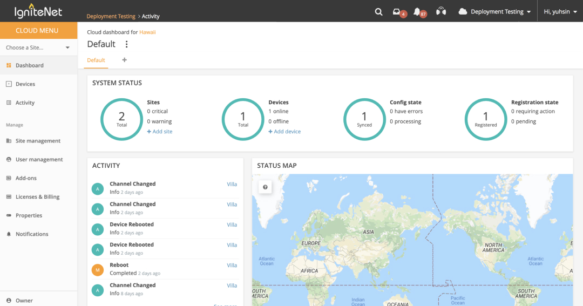The height and width of the screenshot is (306, 583).
Task: Click the Reboot Completed activity title
Action: click(x=119, y=265)
